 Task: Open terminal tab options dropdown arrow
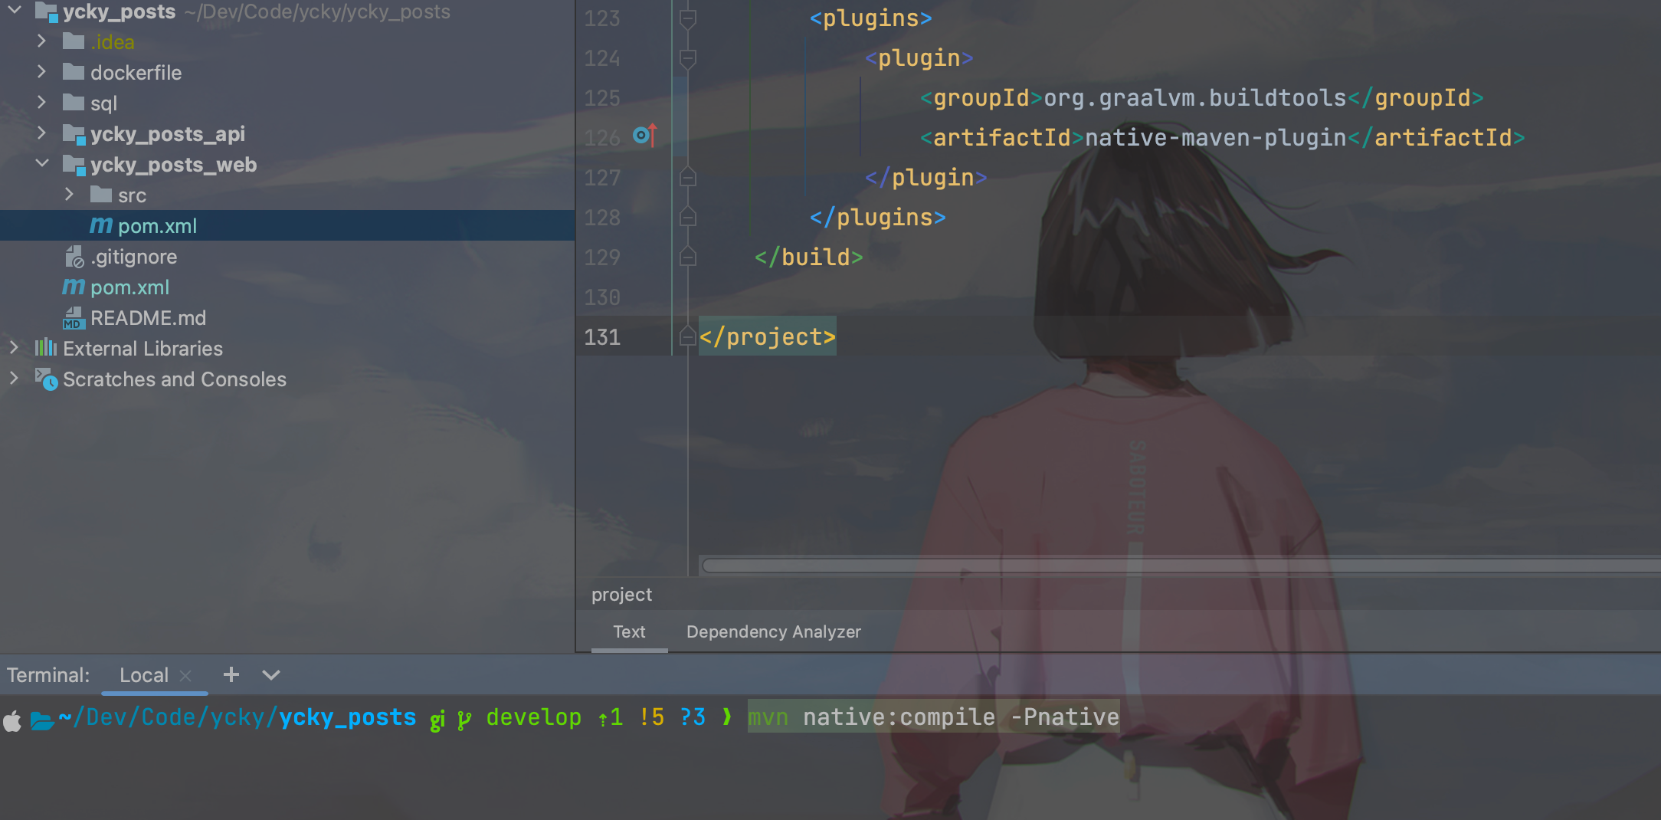(x=271, y=674)
